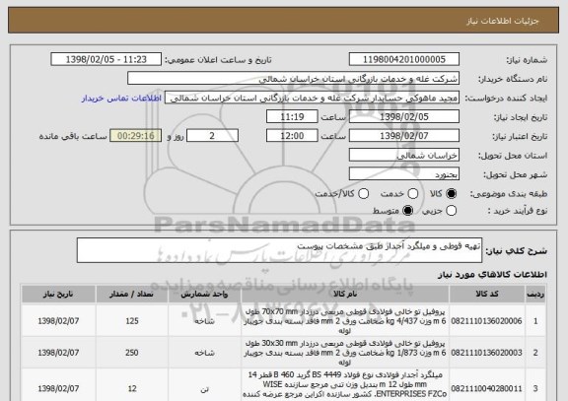The height and width of the screenshot is (401, 568).
Task: Choose the متوسط purchase type radio
Action: [408, 210]
